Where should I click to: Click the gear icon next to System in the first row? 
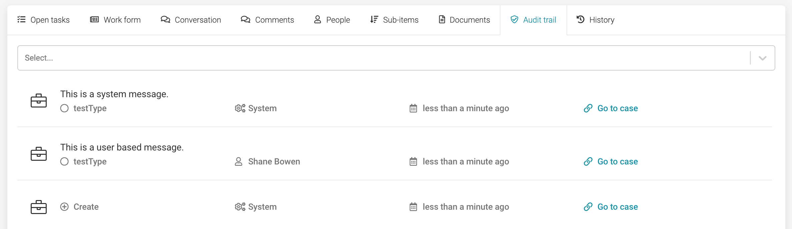click(240, 108)
